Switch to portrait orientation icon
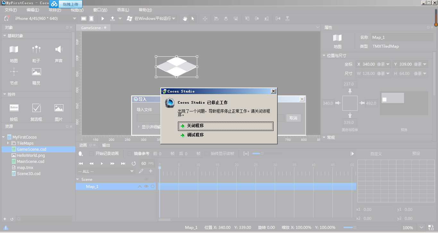The image size is (438, 233). tap(91, 19)
